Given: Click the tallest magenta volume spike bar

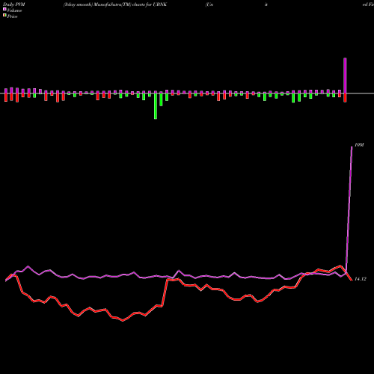Looking at the screenshot, I should click(345, 76).
